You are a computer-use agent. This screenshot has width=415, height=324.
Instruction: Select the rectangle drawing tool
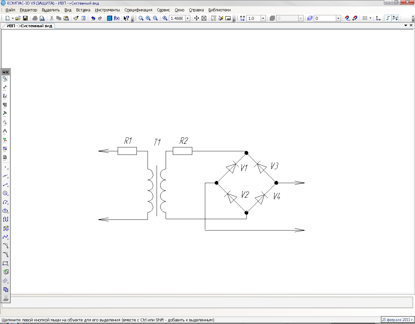point(5,264)
